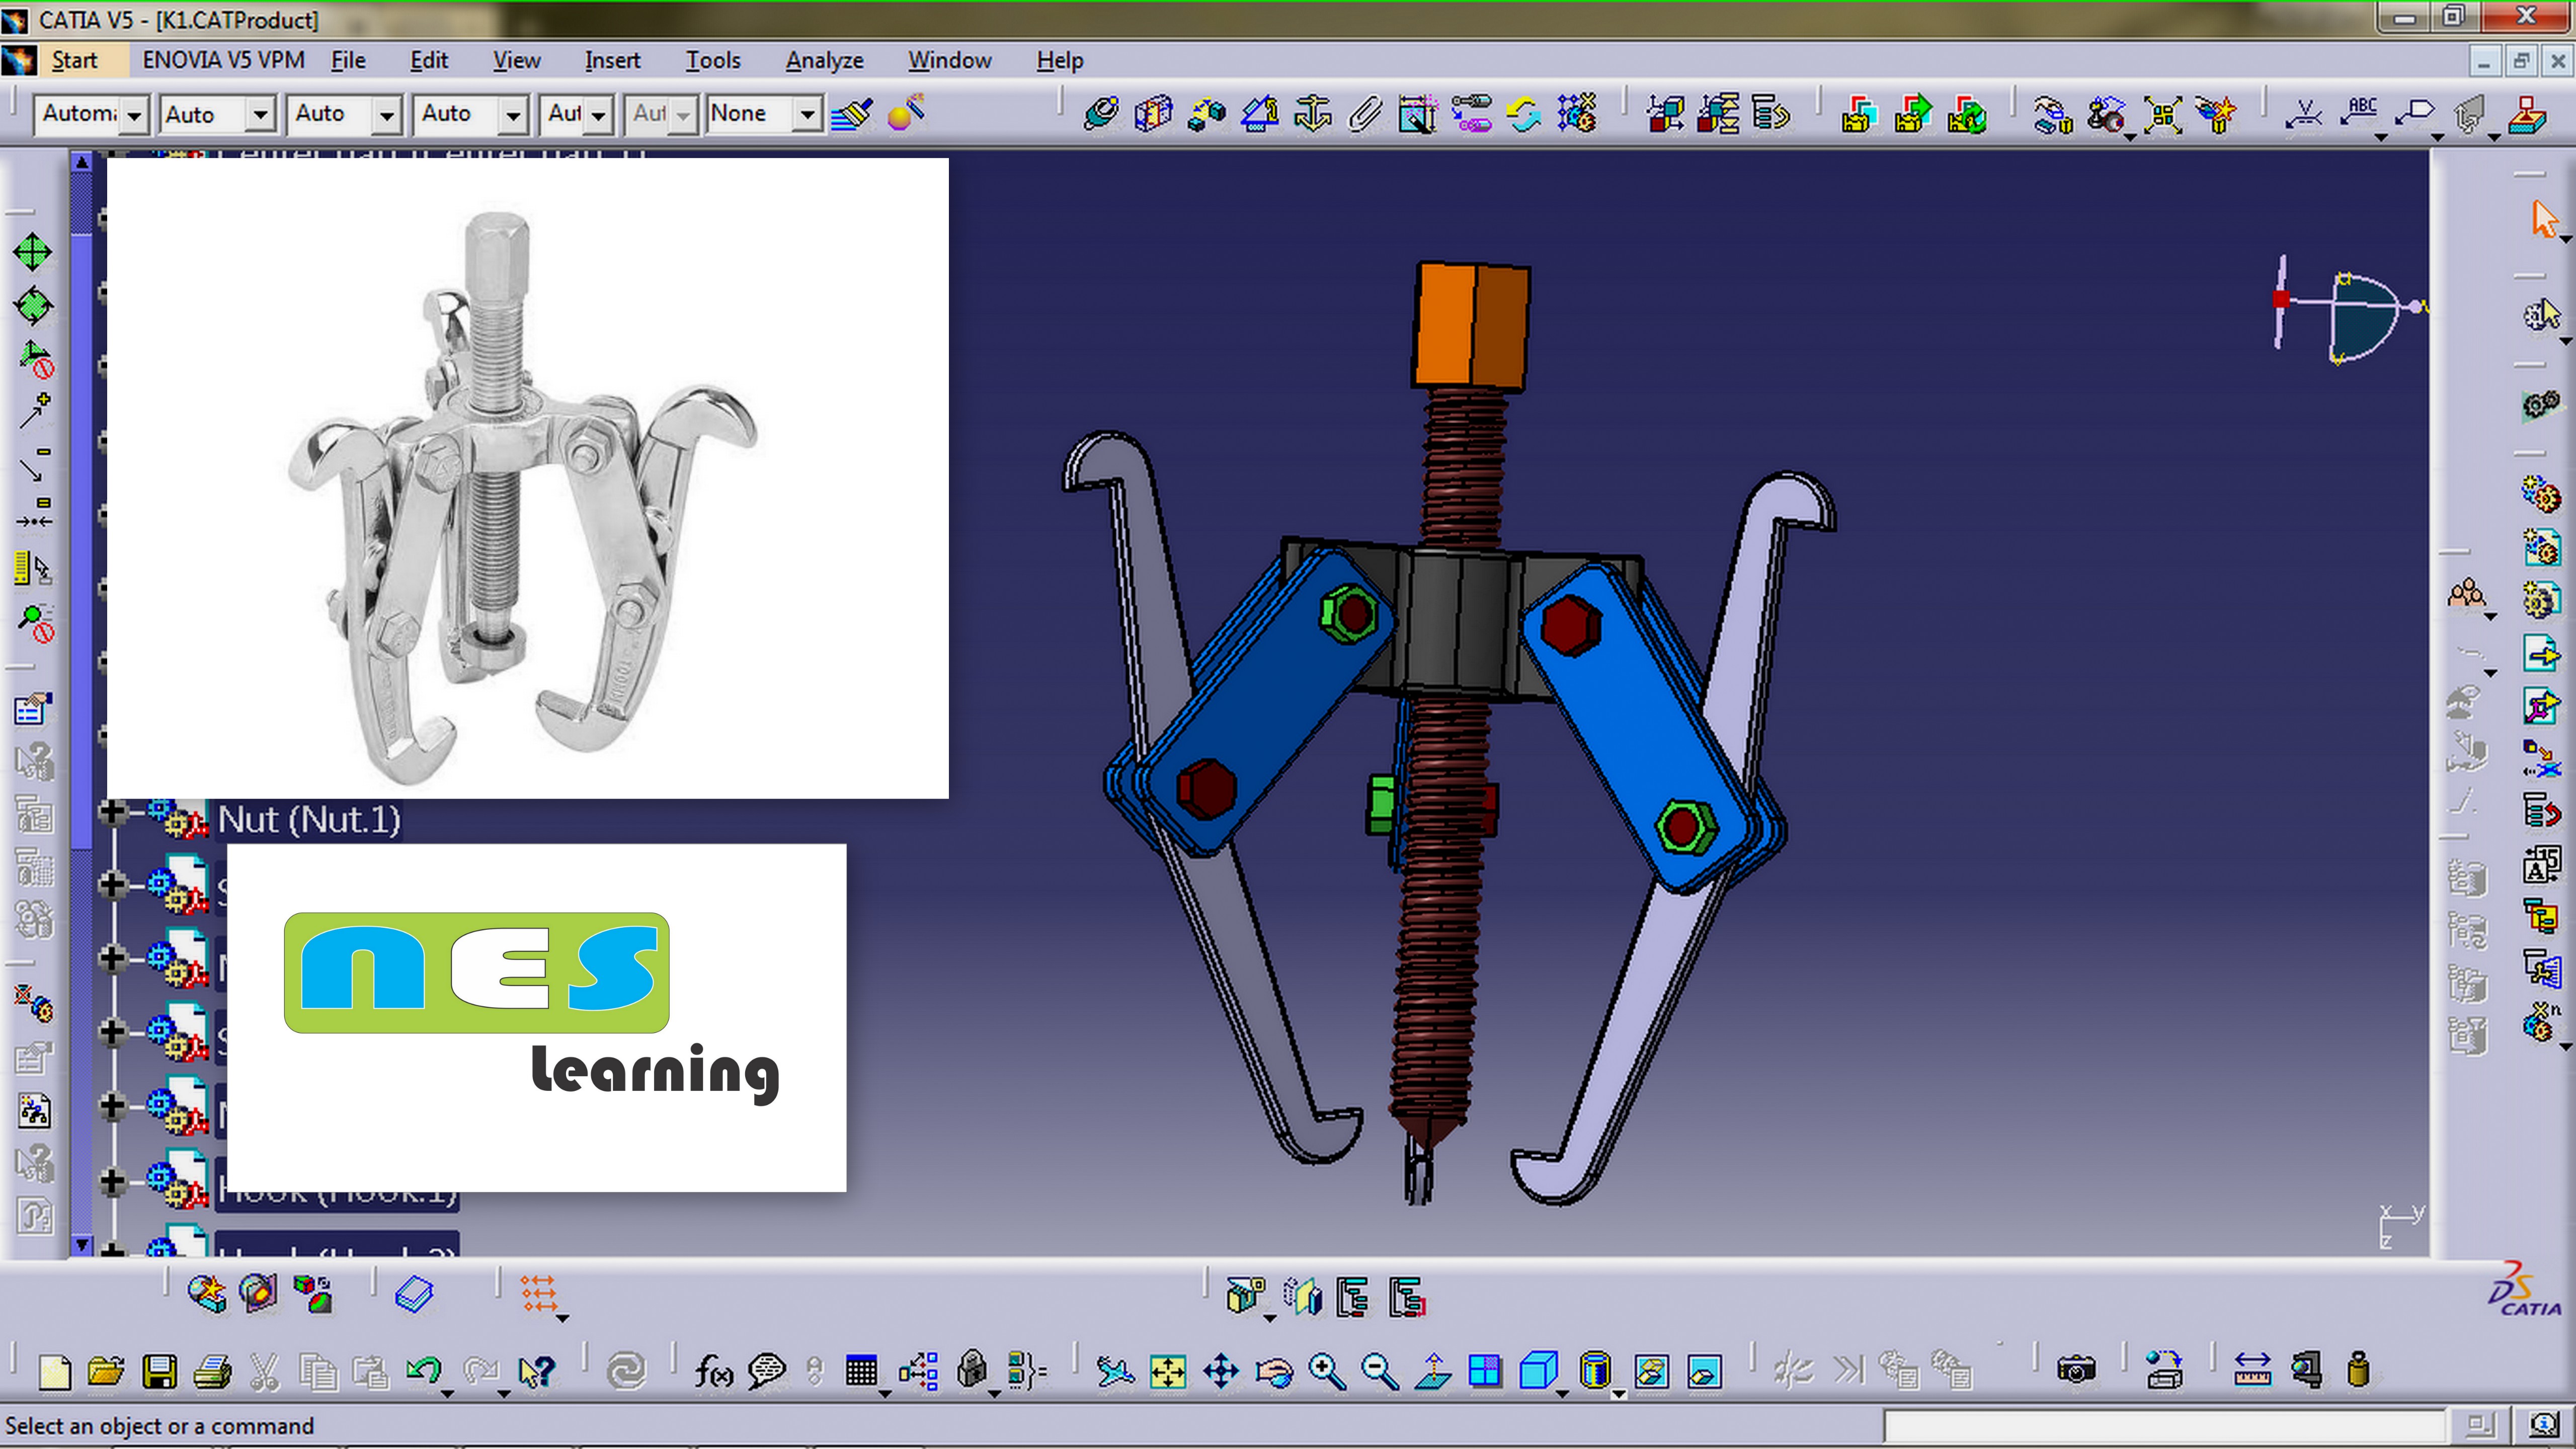Click the Open folder icon

pyautogui.click(x=106, y=1372)
